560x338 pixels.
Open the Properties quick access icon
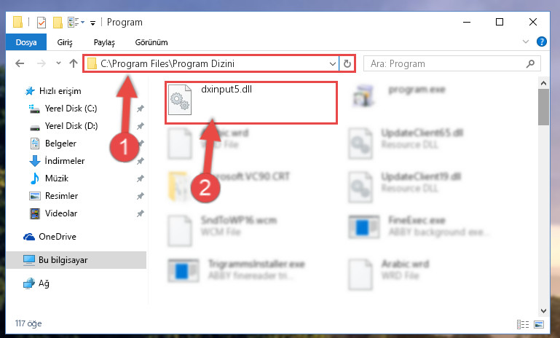(x=42, y=23)
